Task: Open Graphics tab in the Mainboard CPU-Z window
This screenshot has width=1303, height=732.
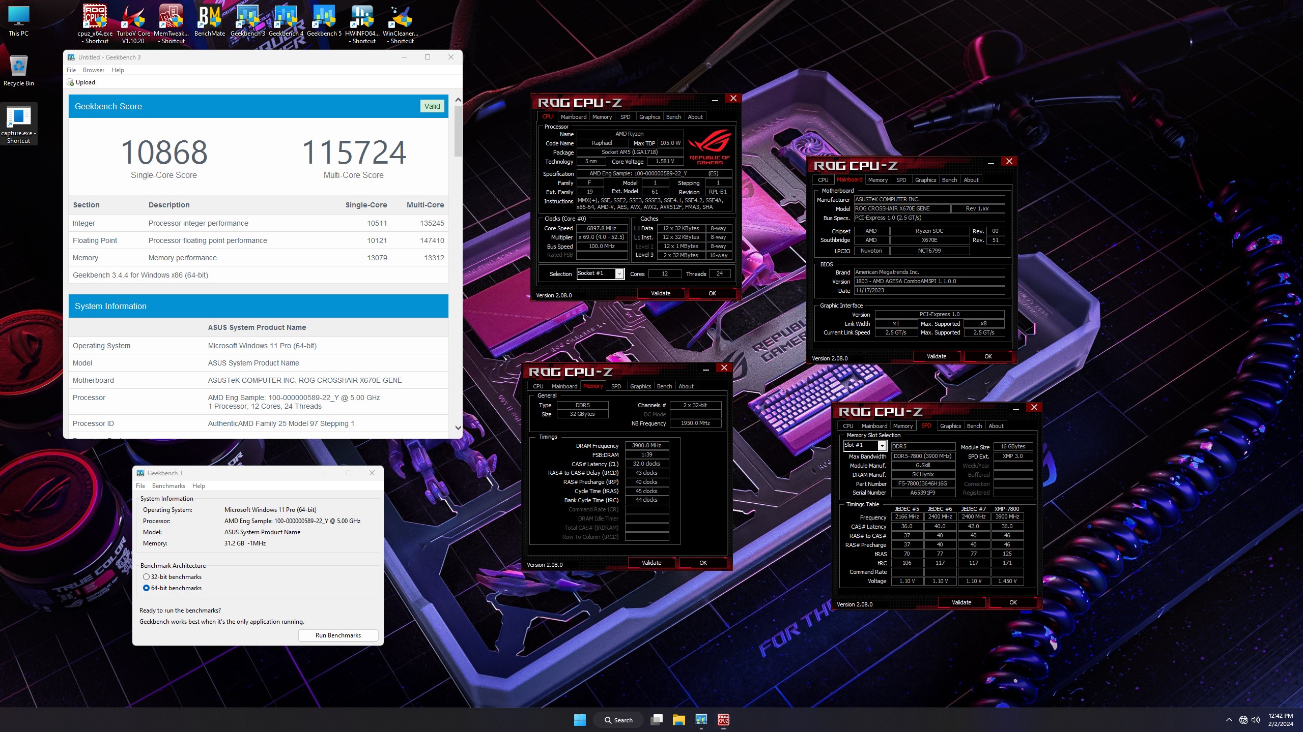Action: [x=925, y=180]
